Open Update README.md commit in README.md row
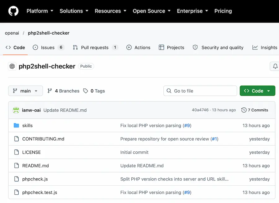The height and width of the screenshot is (203, 279). click(x=142, y=166)
